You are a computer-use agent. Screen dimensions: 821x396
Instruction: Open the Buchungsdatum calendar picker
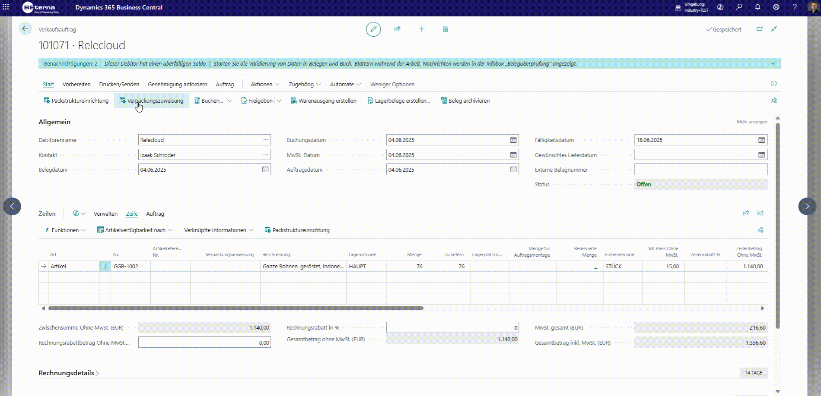(513, 140)
